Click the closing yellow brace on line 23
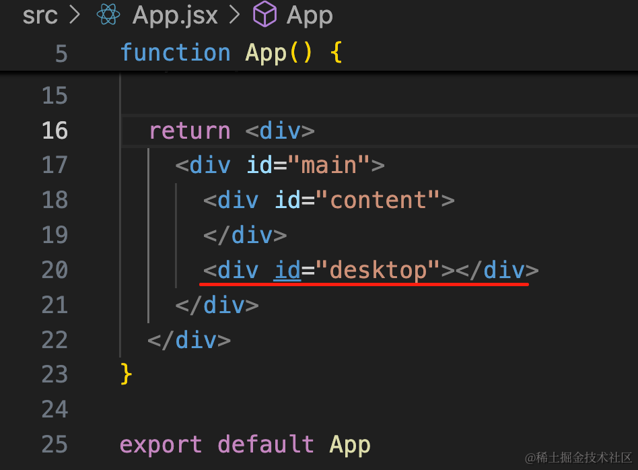 pyautogui.click(x=126, y=374)
